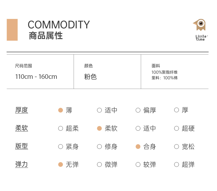The height and width of the screenshot is (191, 217).
Task: Click the 版型 underlined label
Action: pos(21,146)
